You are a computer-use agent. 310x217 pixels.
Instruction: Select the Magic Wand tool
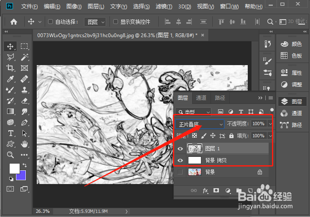[x=24, y=57]
